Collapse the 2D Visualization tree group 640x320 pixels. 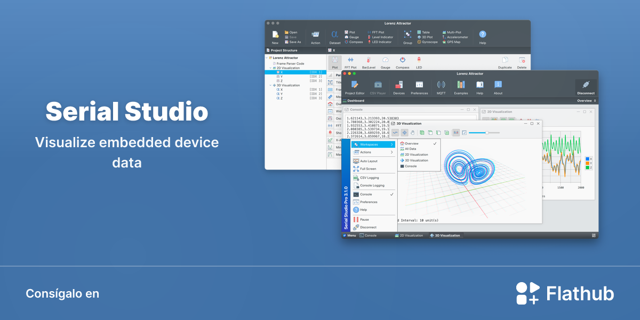coord(270,68)
